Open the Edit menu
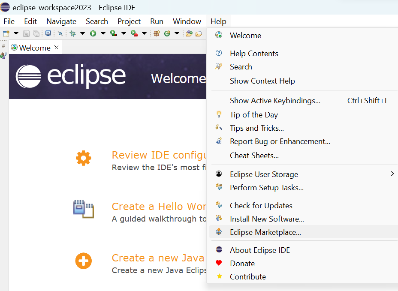Screen dimensions: 398x291 coord(30,21)
